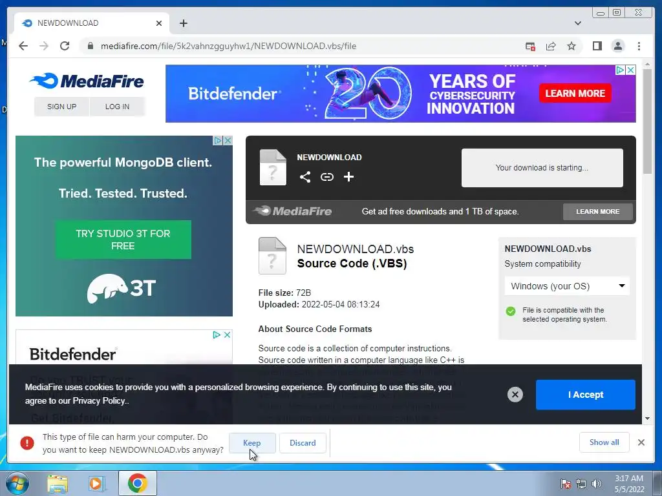Image resolution: width=662 pixels, height=496 pixels.
Task: Bookmark this page with the star icon
Action: (x=571, y=46)
